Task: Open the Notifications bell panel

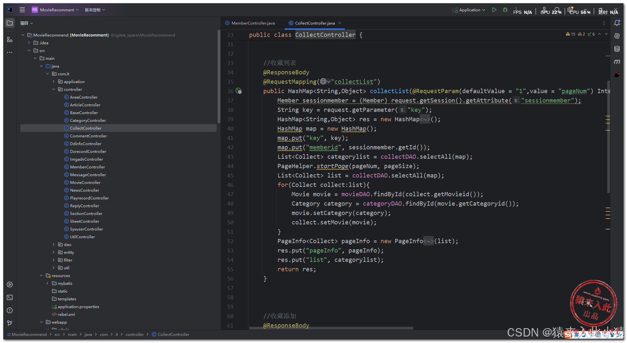Action: [617, 23]
